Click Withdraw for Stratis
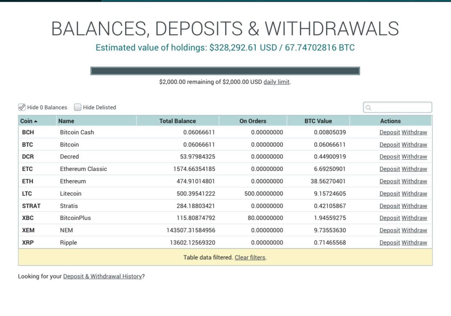This screenshot has width=451, height=316. click(x=414, y=206)
